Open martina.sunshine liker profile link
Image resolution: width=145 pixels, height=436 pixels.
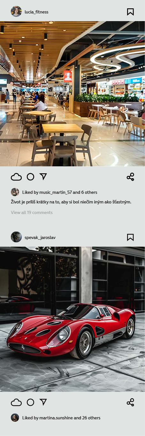tap(56, 418)
